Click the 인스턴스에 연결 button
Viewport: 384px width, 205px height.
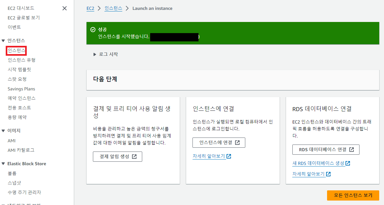coord(219,143)
